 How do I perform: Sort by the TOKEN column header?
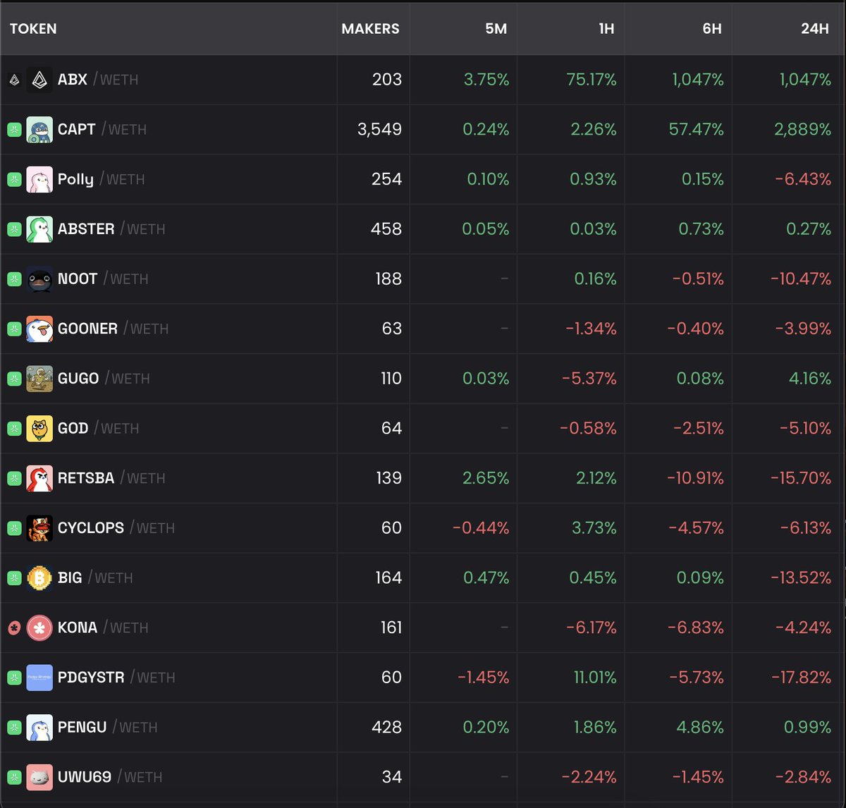[33, 29]
